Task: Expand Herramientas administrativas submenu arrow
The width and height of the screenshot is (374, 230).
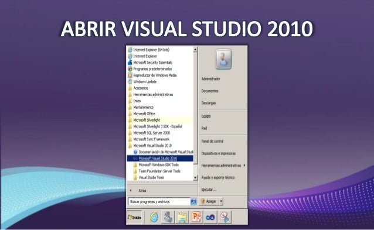Action: 244,165
